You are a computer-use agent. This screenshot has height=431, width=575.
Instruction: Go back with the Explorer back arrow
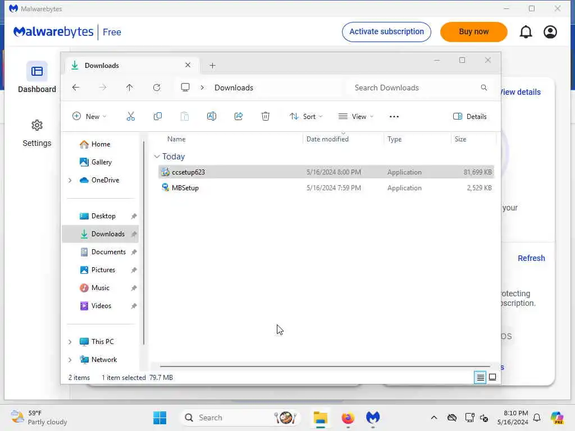[x=76, y=88]
